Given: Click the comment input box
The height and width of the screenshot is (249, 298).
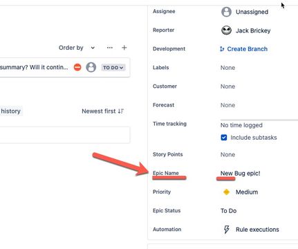Looking at the screenshot, I should tap(65, 135).
